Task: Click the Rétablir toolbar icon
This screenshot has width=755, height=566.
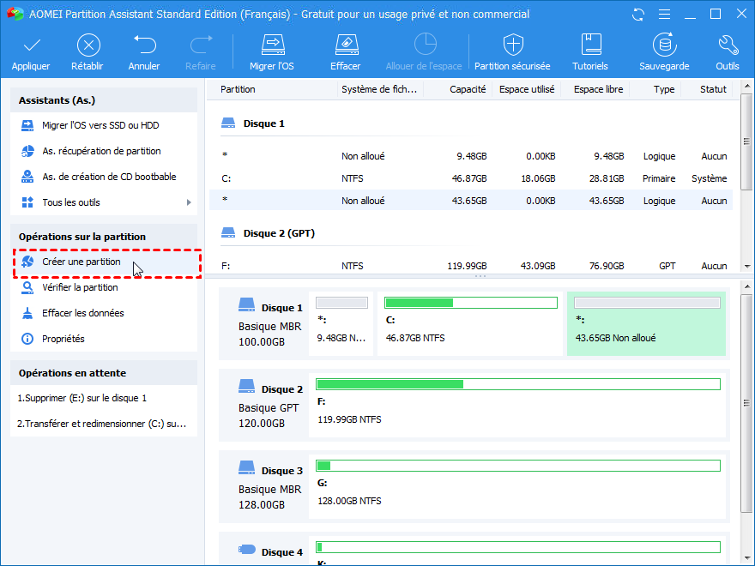Action: [88, 45]
